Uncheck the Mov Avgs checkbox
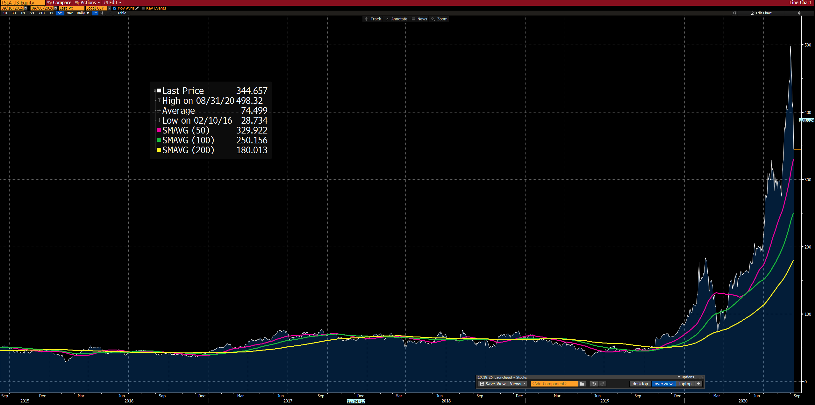Image resolution: width=815 pixels, height=405 pixels. point(115,8)
